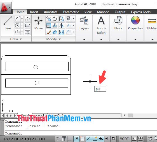The width and height of the screenshot is (157, 142).
Task: Open the Circle tool dropdown arrow
Action: click(22, 25)
